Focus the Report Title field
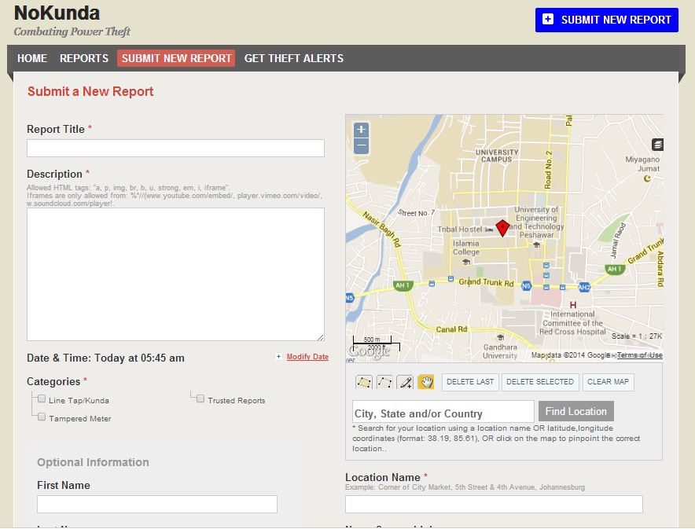The width and height of the screenshot is (695, 529). click(175, 148)
